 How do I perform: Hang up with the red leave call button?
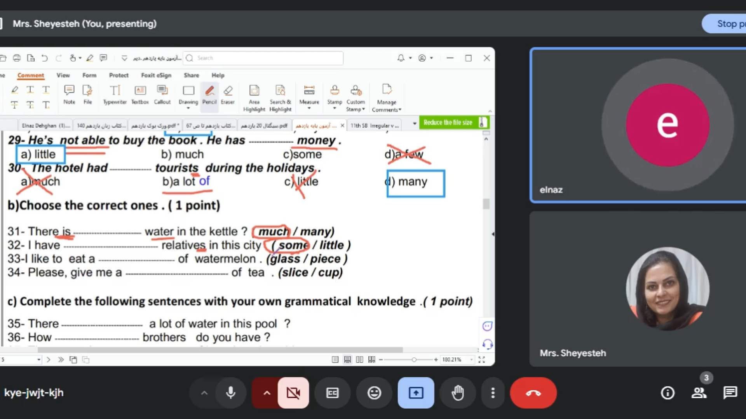[533, 393]
